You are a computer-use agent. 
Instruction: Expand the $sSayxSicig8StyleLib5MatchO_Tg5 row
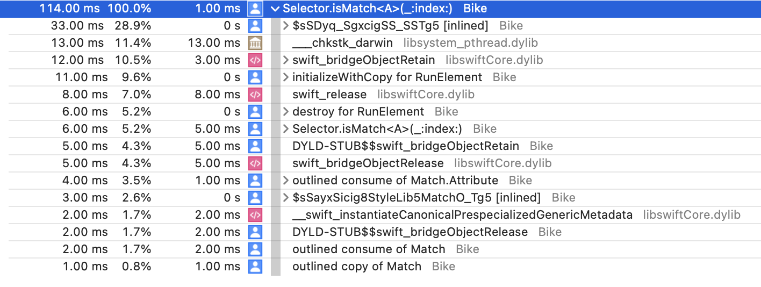tap(286, 198)
